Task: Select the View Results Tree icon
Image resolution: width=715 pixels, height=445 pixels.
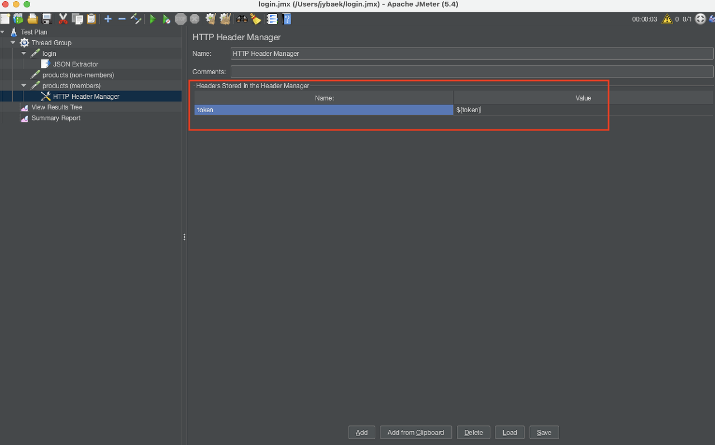Action: pos(25,107)
